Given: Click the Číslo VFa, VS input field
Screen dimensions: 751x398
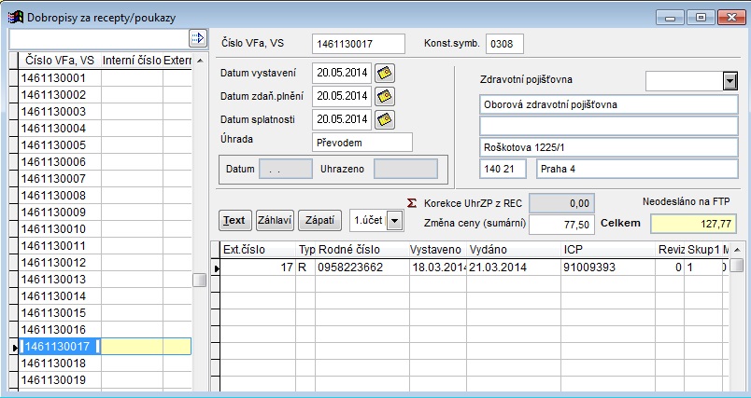Looking at the screenshot, I should pos(359,44).
